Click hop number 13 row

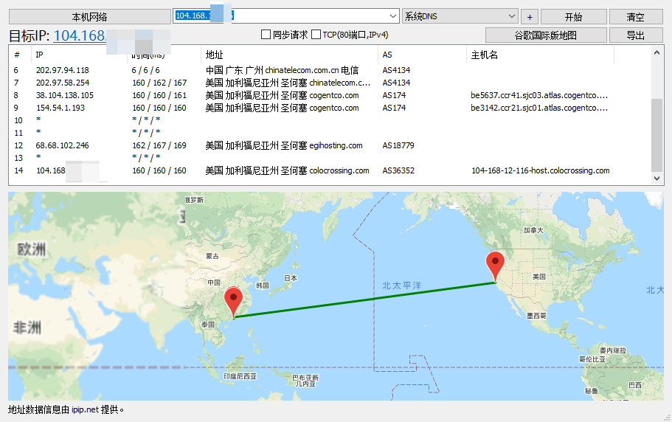[329, 158]
